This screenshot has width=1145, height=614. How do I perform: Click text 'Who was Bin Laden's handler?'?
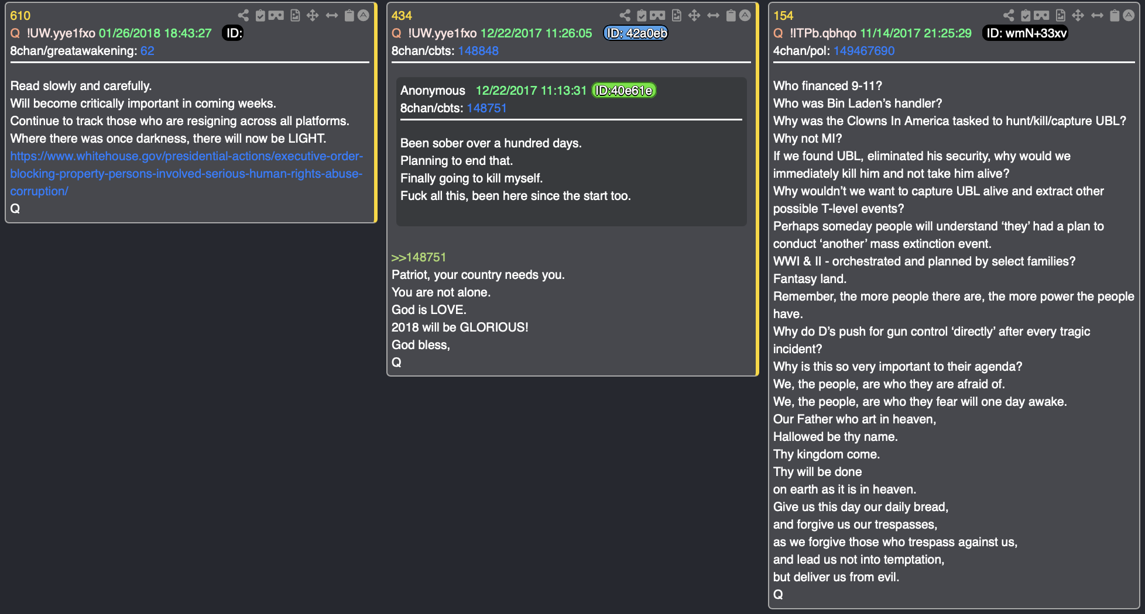[x=858, y=104]
